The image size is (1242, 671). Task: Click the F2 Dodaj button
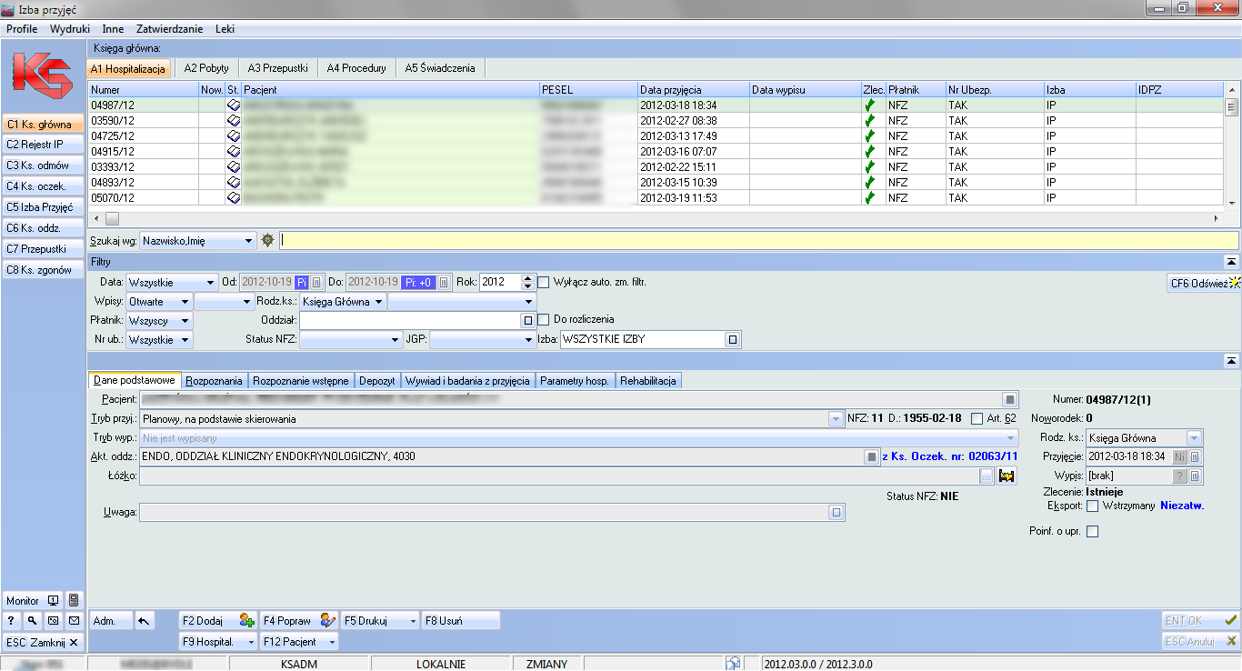(x=217, y=621)
